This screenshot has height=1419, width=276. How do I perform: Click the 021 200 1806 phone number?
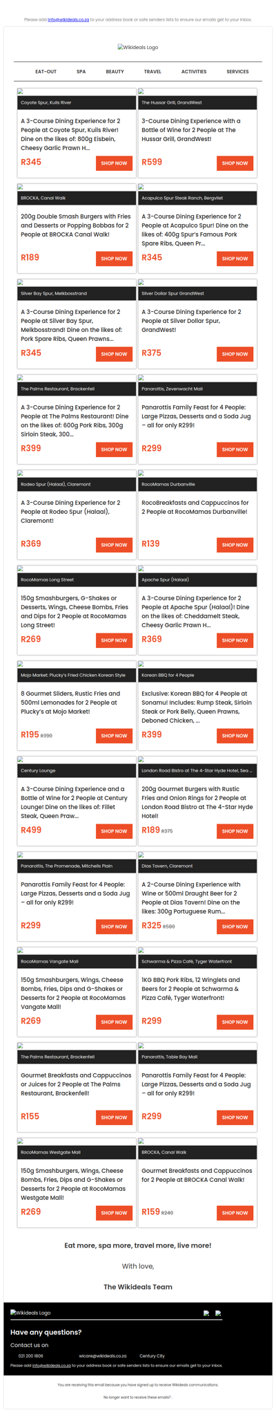click(31, 1356)
